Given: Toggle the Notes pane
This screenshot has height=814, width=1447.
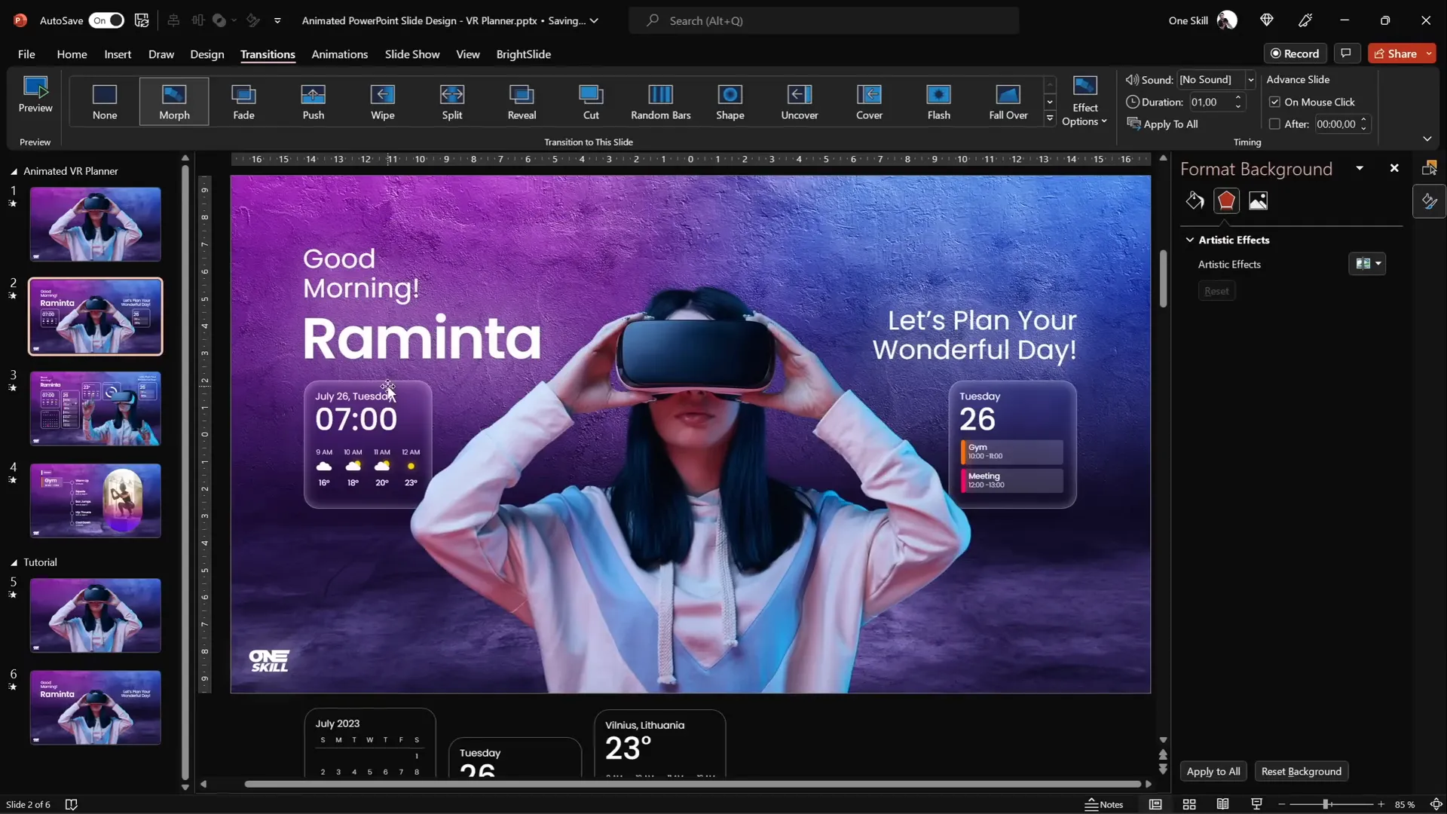Looking at the screenshot, I should [x=1104, y=804].
